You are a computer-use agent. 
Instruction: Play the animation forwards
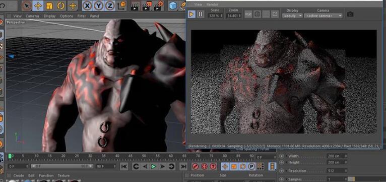pyautogui.click(x=154, y=167)
